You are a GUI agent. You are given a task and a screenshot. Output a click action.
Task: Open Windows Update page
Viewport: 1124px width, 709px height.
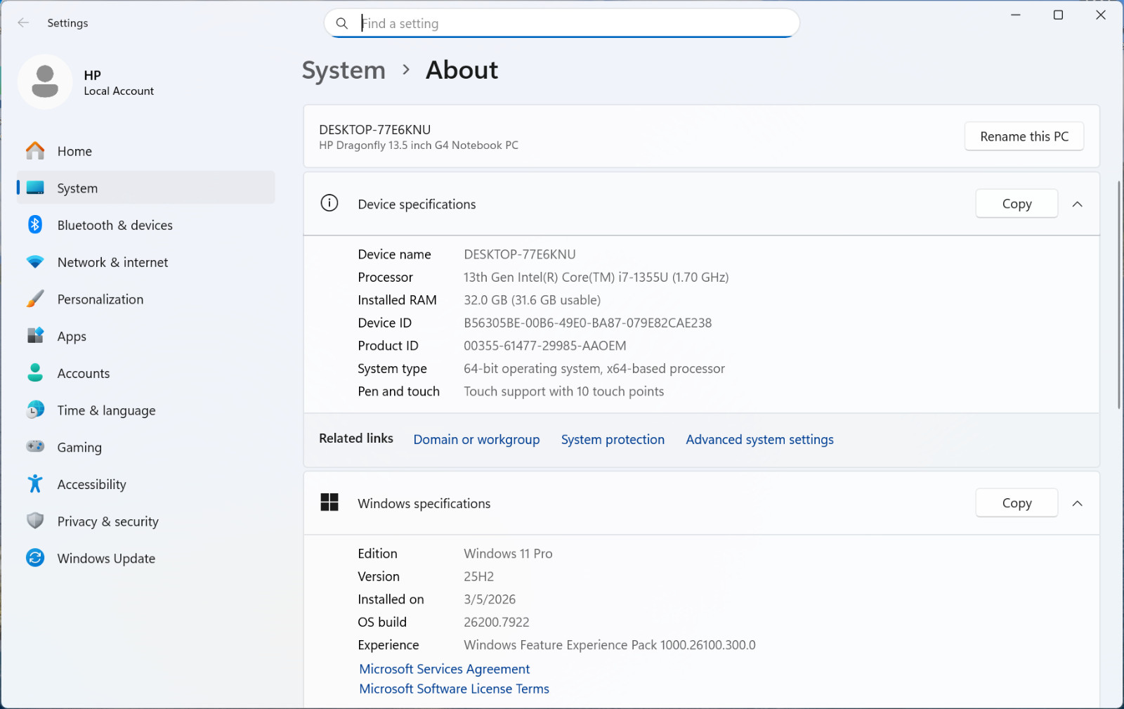tap(145, 558)
